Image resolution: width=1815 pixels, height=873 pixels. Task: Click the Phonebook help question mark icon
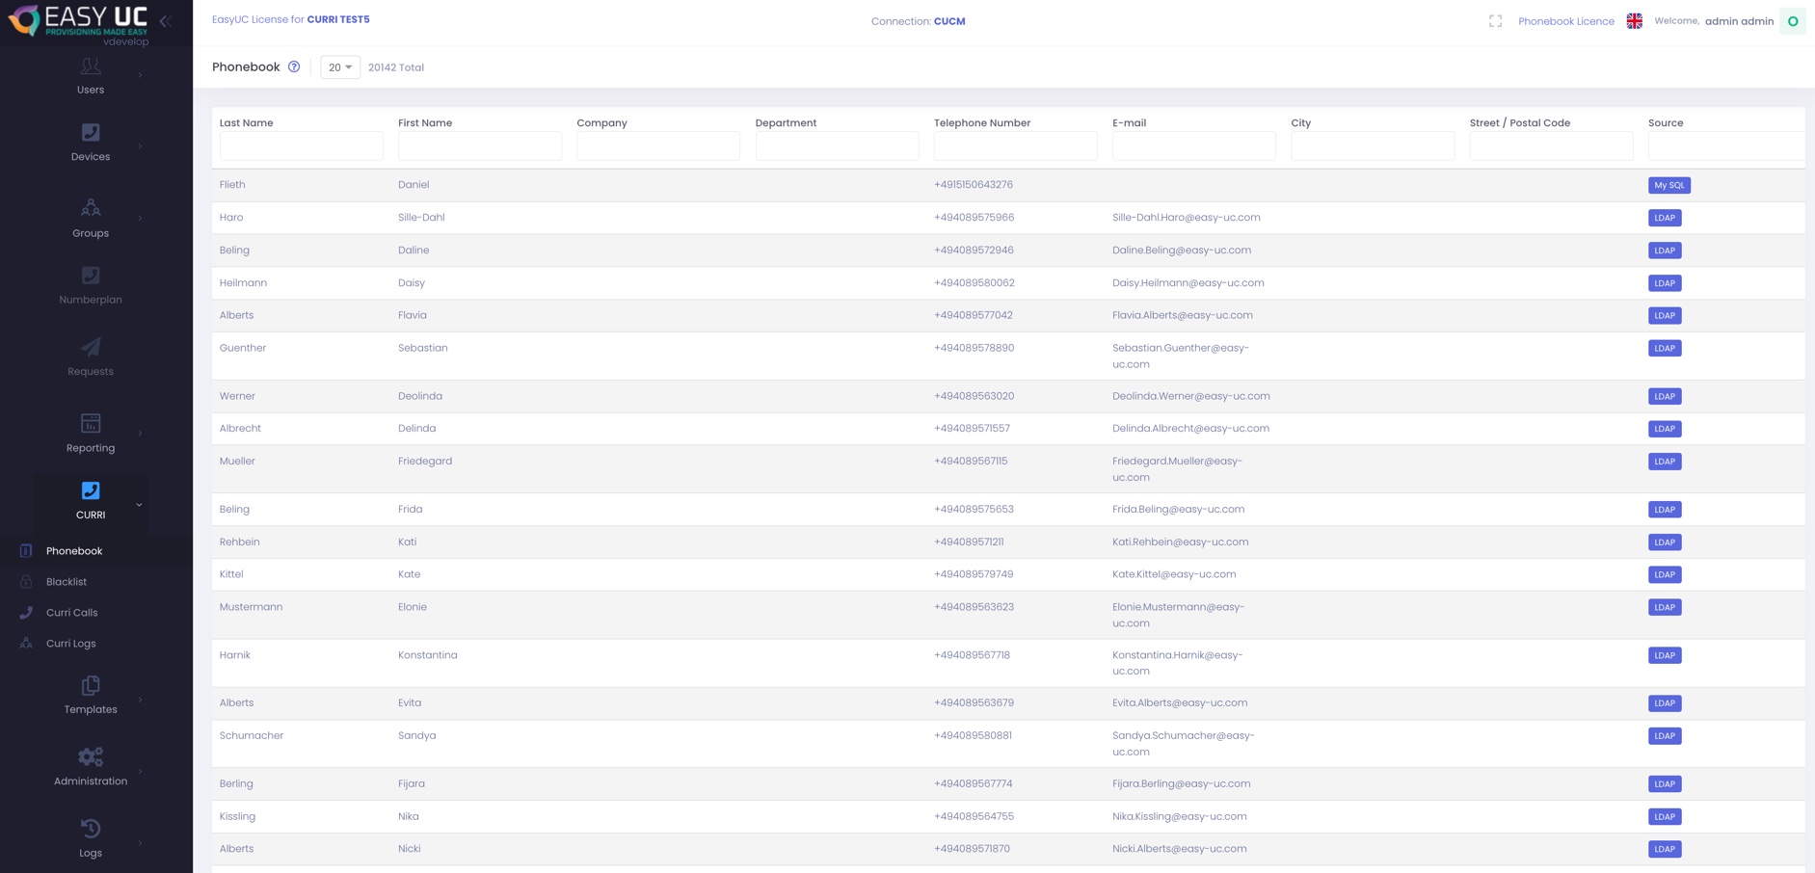click(x=294, y=67)
